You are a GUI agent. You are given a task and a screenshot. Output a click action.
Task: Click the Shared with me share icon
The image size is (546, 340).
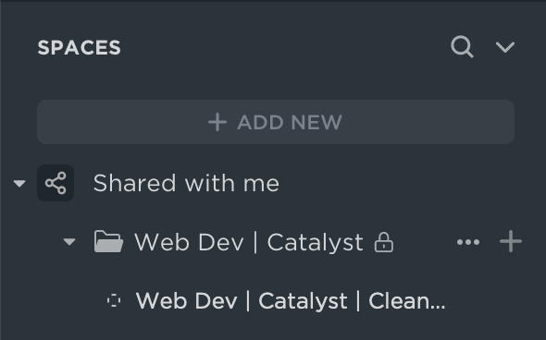pos(56,183)
